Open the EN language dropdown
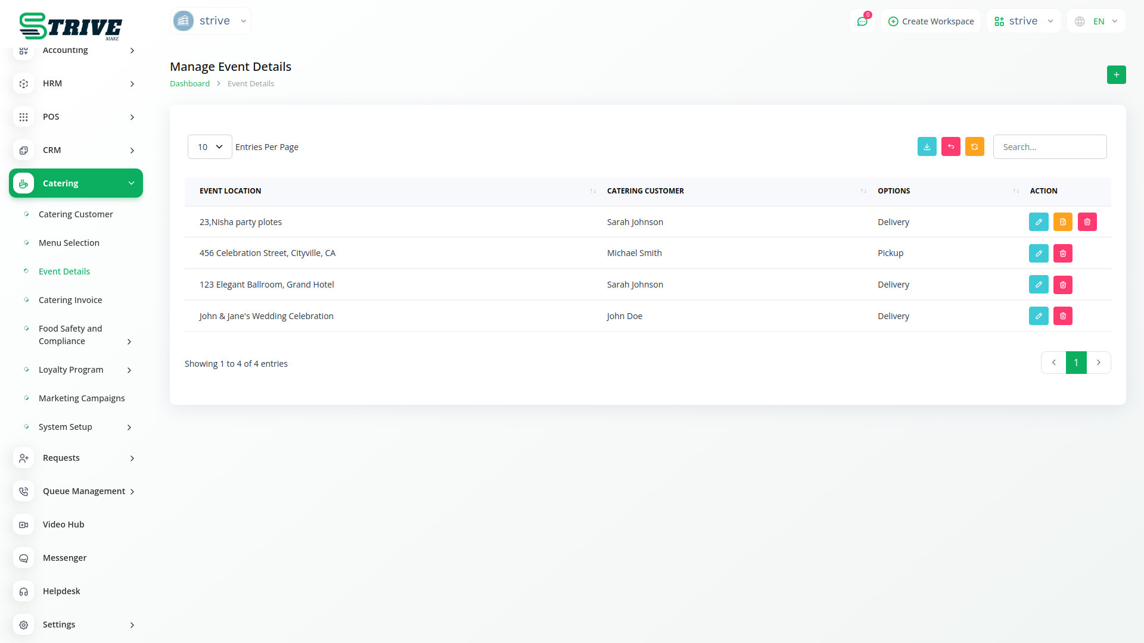This screenshot has height=643, width=1144. pos(1097,21)
